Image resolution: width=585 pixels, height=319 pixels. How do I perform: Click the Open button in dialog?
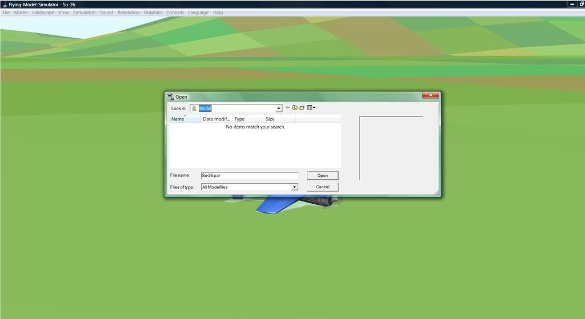tap(322, 176)
